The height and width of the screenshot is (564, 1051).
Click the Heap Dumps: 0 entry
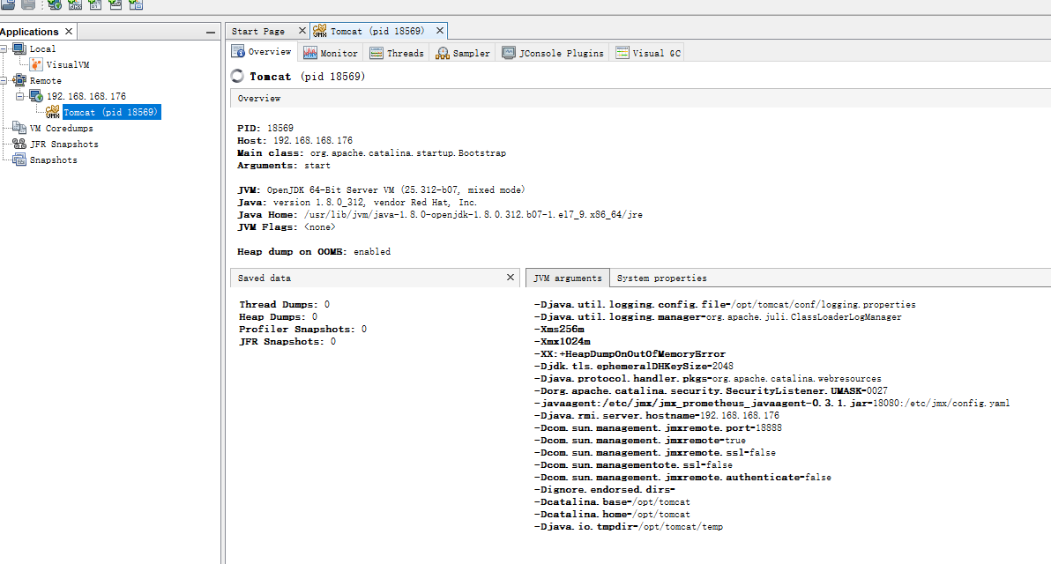point(278,317)
